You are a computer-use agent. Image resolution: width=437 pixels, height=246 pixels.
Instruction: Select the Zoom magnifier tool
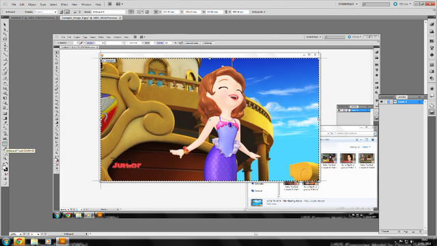[x=5, y=159]
